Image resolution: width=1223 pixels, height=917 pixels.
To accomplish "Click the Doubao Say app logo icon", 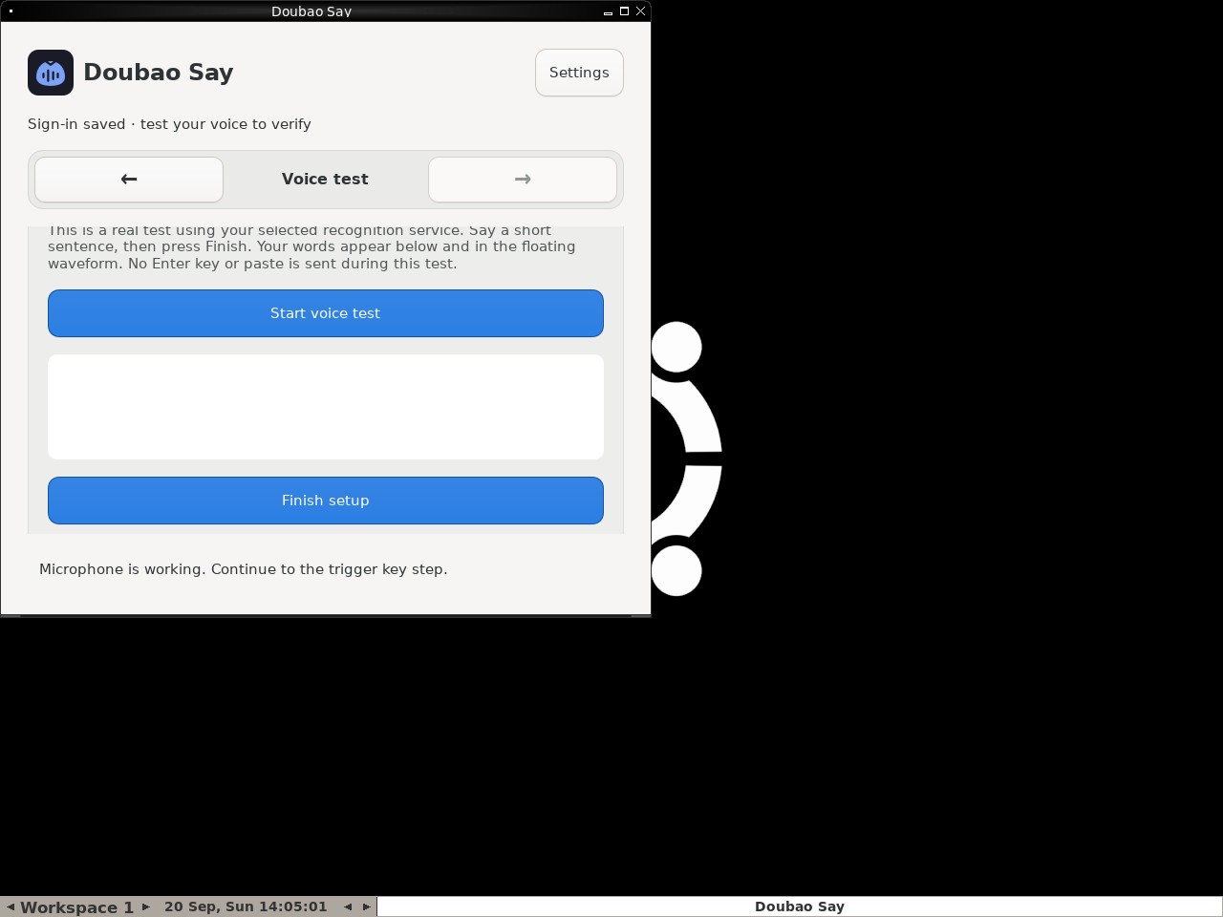I will click(x=51, y=73).
